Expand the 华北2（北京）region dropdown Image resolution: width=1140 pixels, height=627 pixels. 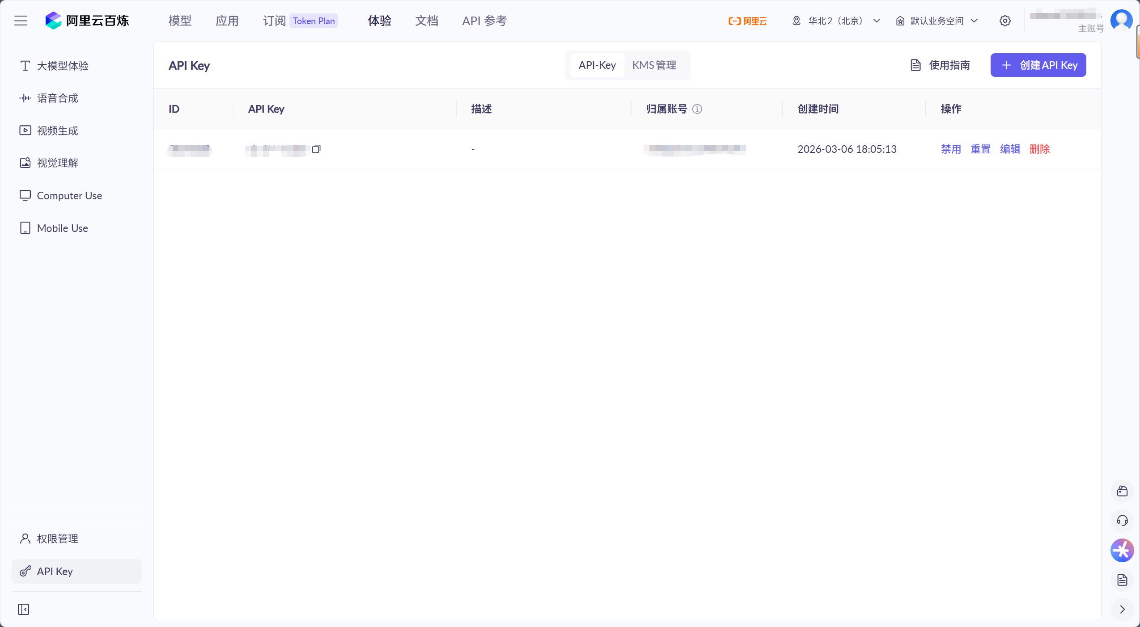[836, 21]
